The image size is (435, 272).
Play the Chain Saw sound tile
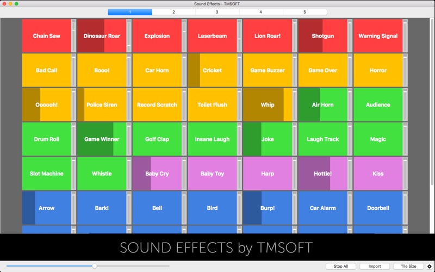coord(46,36)
